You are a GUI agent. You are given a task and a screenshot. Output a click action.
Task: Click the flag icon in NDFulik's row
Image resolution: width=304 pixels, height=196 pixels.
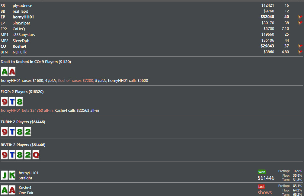click(x=300, y=52)
